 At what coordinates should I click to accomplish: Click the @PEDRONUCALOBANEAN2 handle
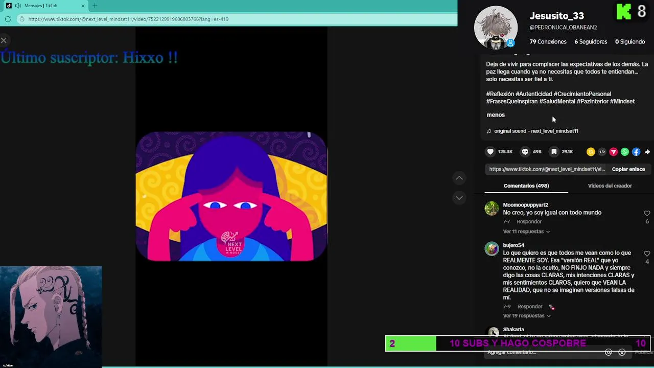[x=563, y=28]
